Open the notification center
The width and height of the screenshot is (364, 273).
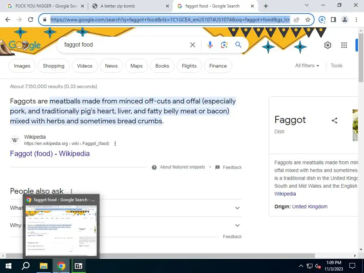(352, 266)
